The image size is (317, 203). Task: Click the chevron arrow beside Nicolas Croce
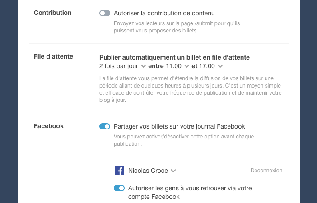pyautogui.click(x=173, y=171)
